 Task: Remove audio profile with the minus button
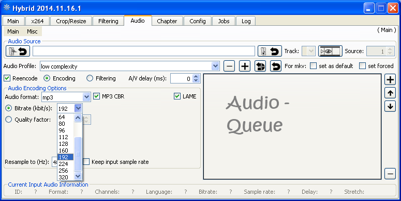[x=229, y=66]
